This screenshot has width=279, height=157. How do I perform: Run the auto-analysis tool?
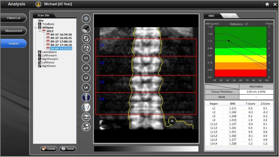click(x=86, y=48)
